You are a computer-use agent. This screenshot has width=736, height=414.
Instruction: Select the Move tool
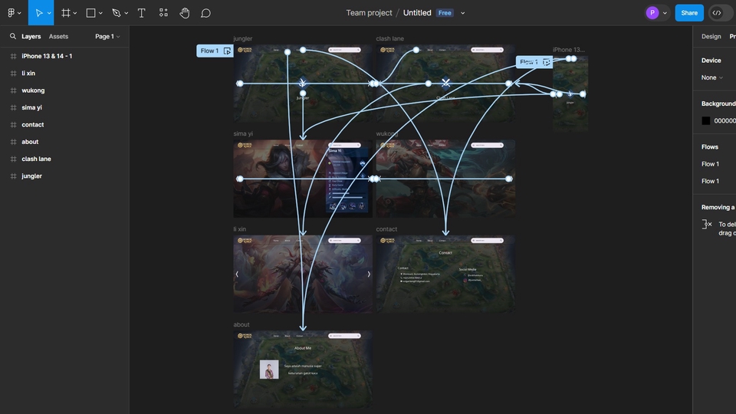(39, 13)
